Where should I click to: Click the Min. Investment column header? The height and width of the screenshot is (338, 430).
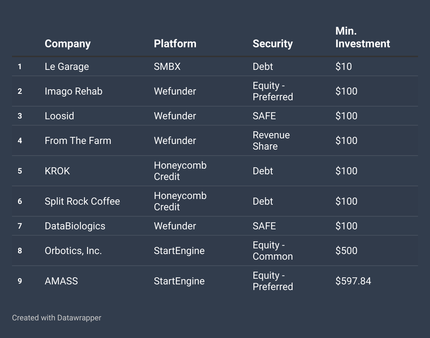[x=362, y=38]
